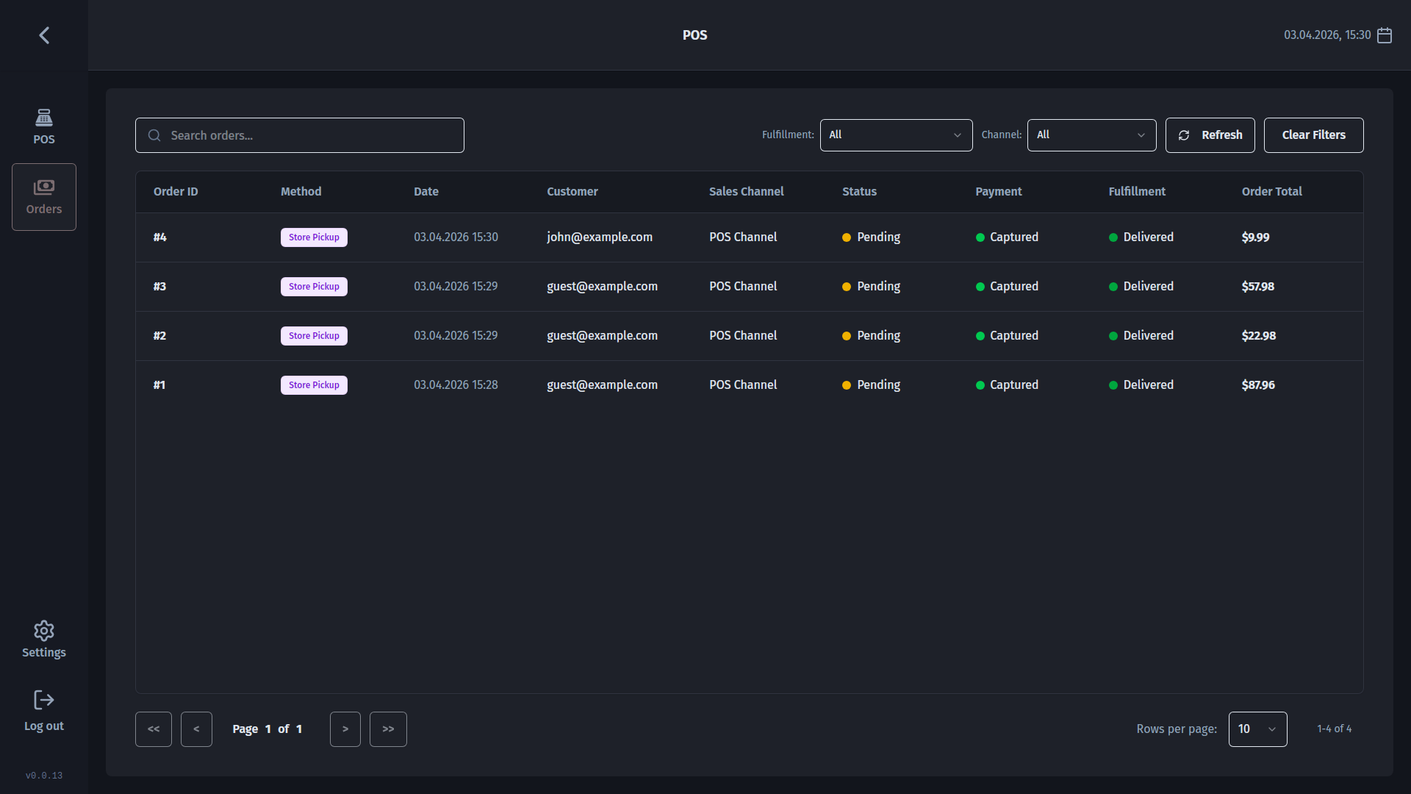Screen dimensions: 1411x794
Task: Click order total $9.99
Action: click(x=1256, y=237)
